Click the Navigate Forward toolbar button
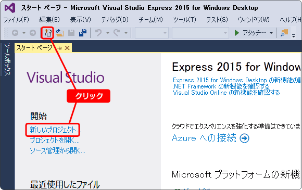302x190 pixels. (33, 33)
